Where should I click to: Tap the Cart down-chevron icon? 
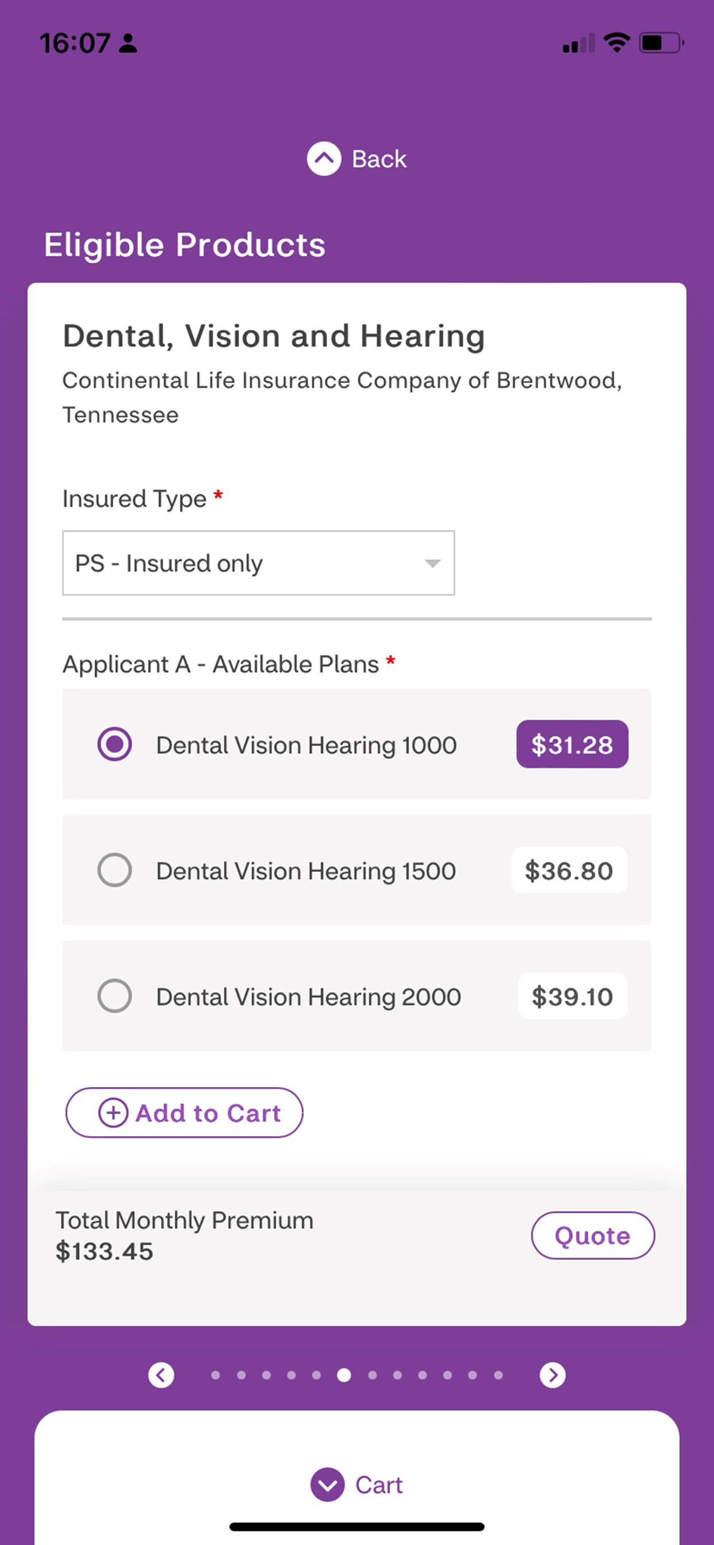coord(328,1485)
